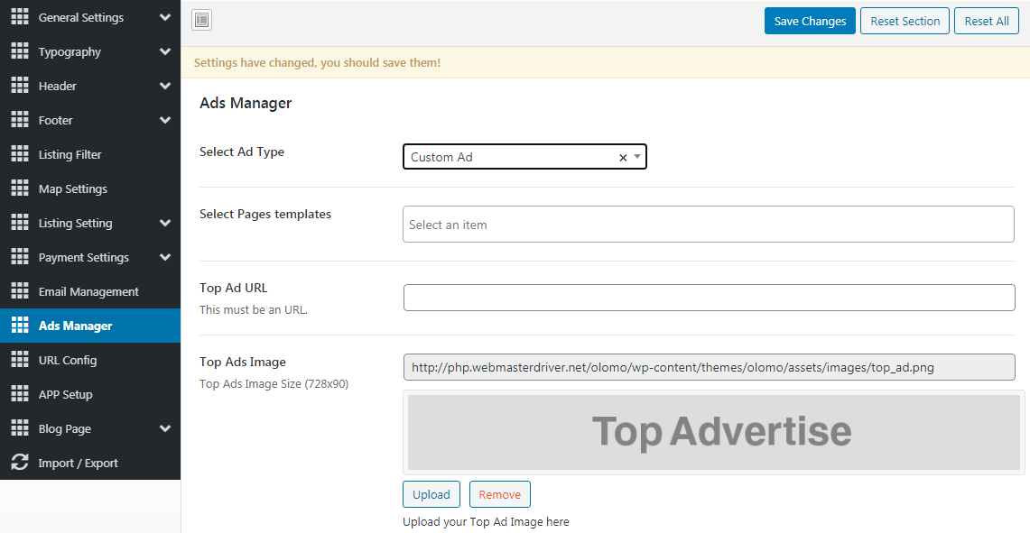The height and width of the screenshot is (533, 1030).
Task: Open the Select Pages templates selector
Action: coord(708,225)
